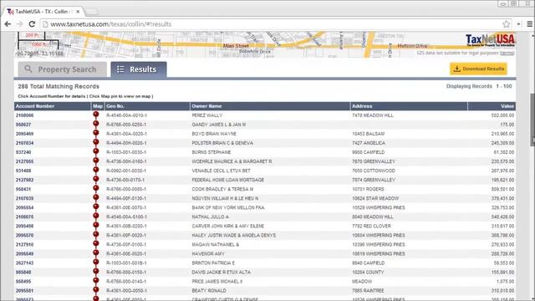Click map pin for BURNS STEPHANIE
This screenshot has width=535, height=301.
(96, 151)
